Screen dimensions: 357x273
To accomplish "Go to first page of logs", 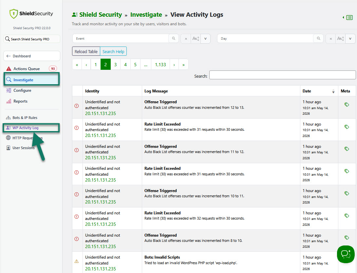I will tap(77, 65).
